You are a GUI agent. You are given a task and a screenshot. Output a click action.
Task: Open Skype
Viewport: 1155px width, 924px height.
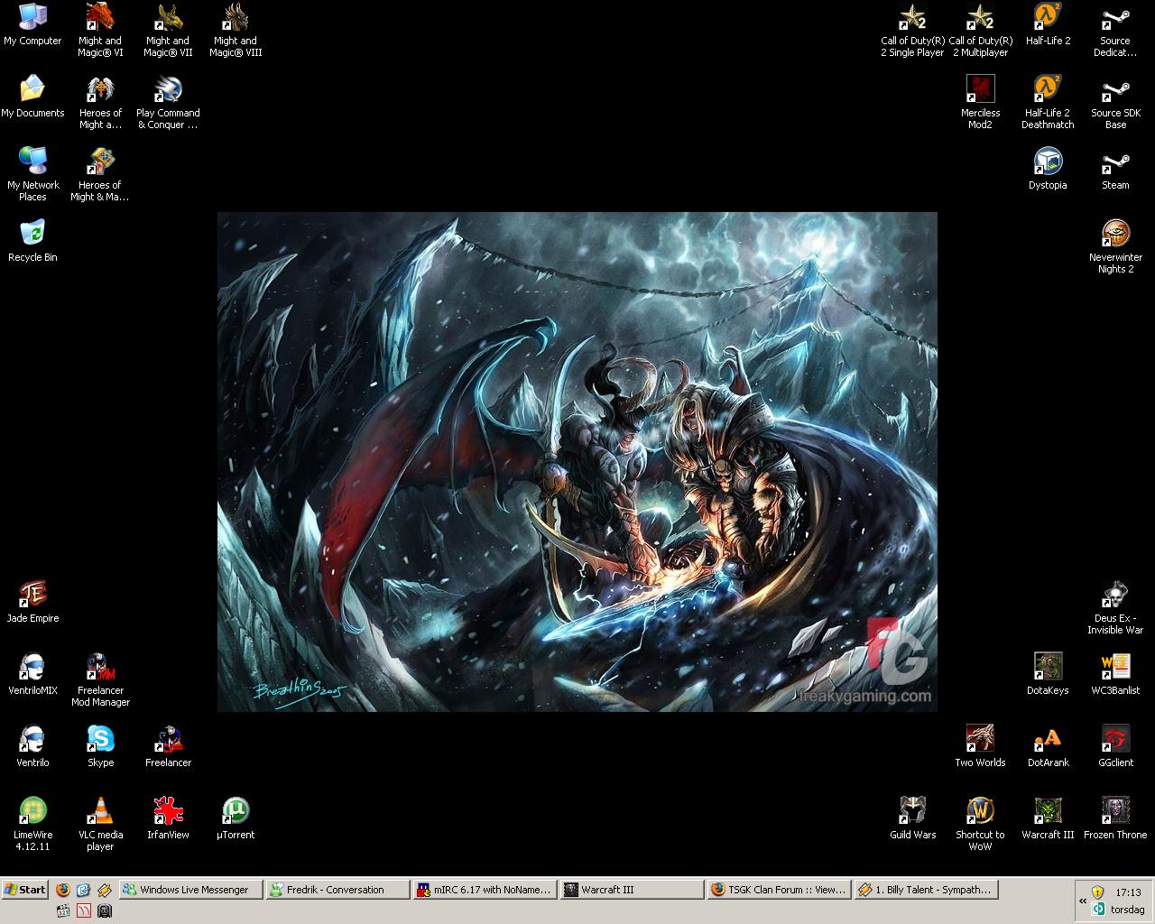tap(100, 738)
